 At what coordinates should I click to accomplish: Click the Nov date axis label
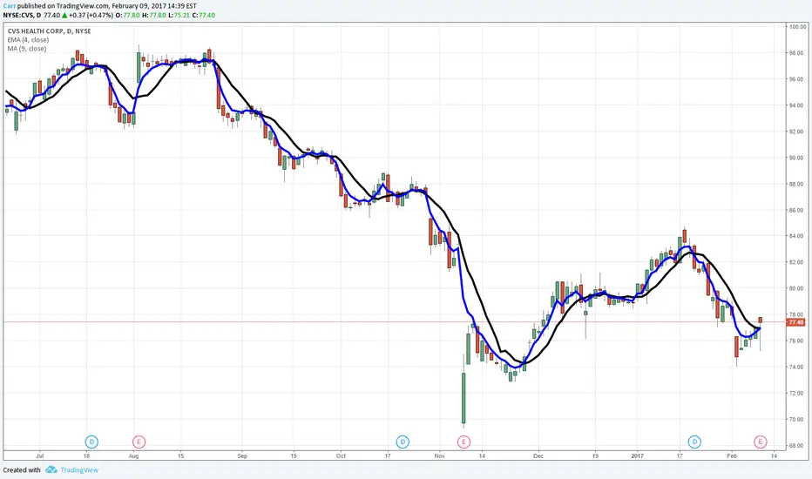pyautogui.click(x=440, y=456)
